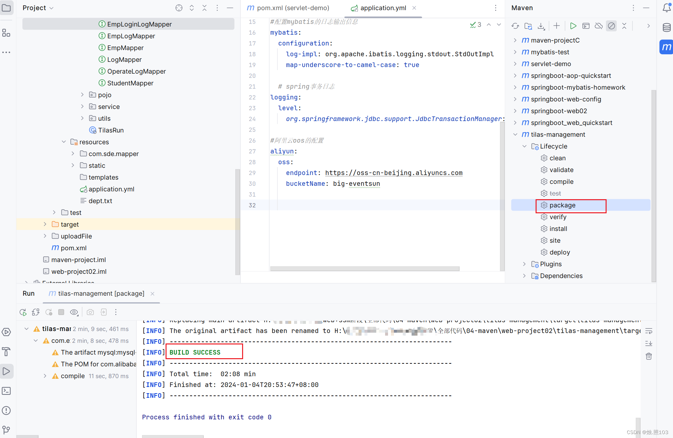Stop the running process square icon
Screen dimensions: 673x438
click(61, 312)
